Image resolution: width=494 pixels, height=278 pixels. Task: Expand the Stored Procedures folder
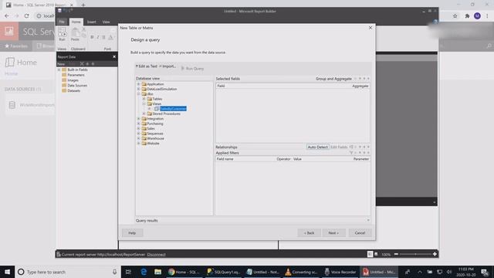[x=144, y=114]
